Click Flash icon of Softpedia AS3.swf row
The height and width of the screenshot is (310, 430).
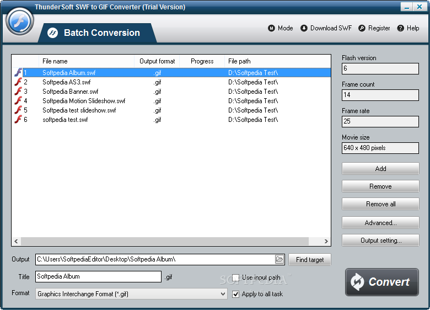[x=18, y=82]
